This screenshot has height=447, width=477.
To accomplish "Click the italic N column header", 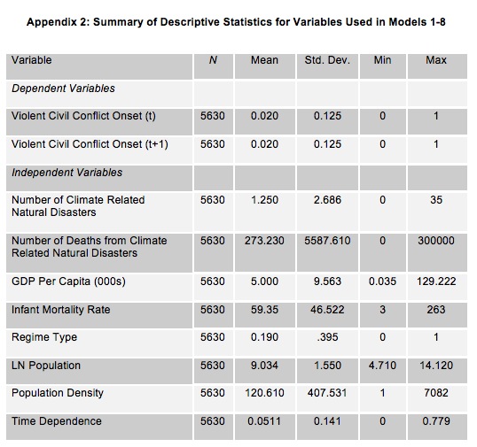I will (x=213, y=60).
